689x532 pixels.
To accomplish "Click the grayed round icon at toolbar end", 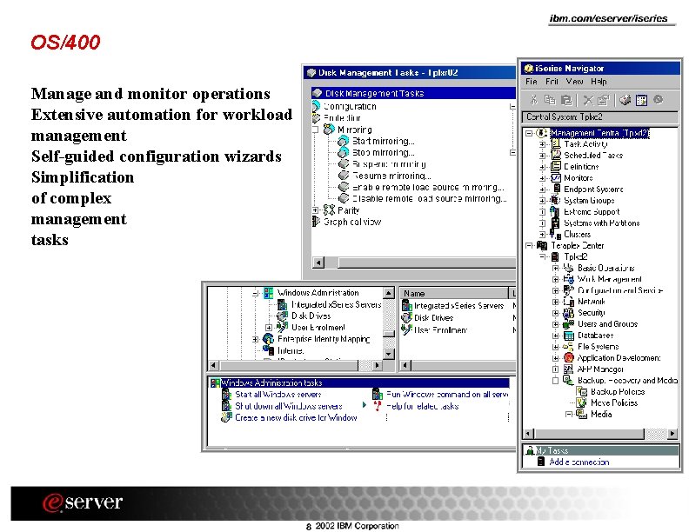I will (x=658, y=100).
